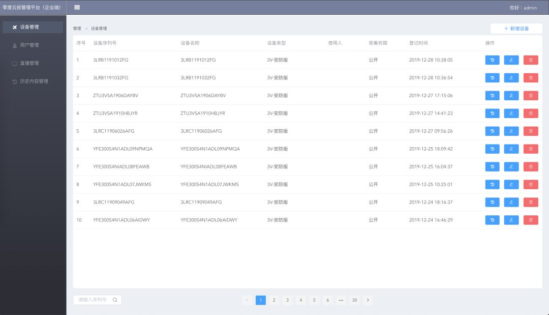Viewport: 549px width, 315px height.
Task: Click edit icon for row 3 device
Action: 511,96
